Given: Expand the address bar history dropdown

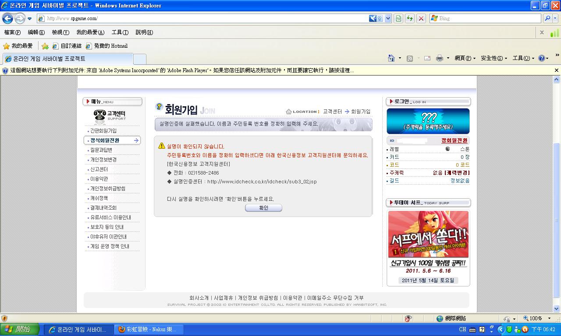Looking at the screenshot, I should (388, 18).
